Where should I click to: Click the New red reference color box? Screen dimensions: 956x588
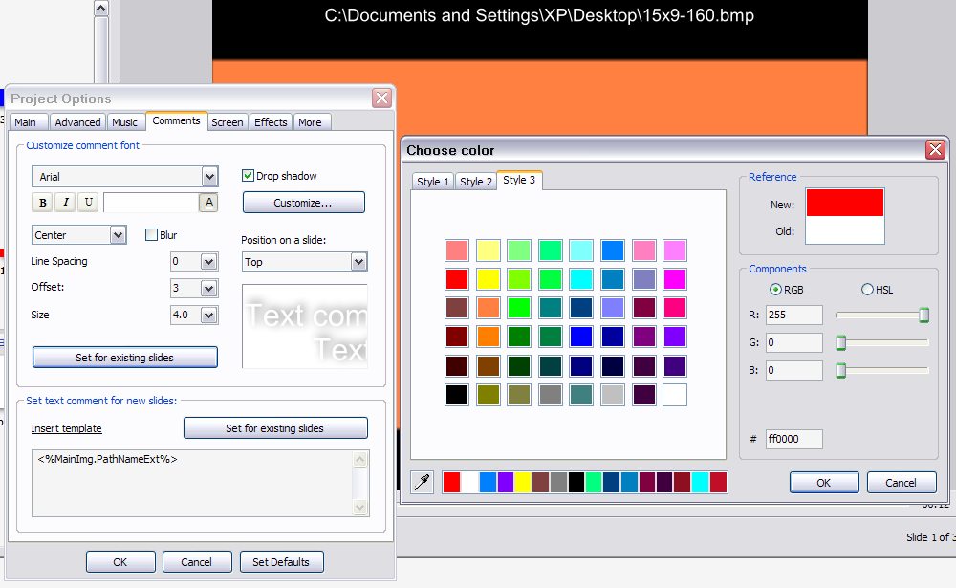click(x=844, y=203)
